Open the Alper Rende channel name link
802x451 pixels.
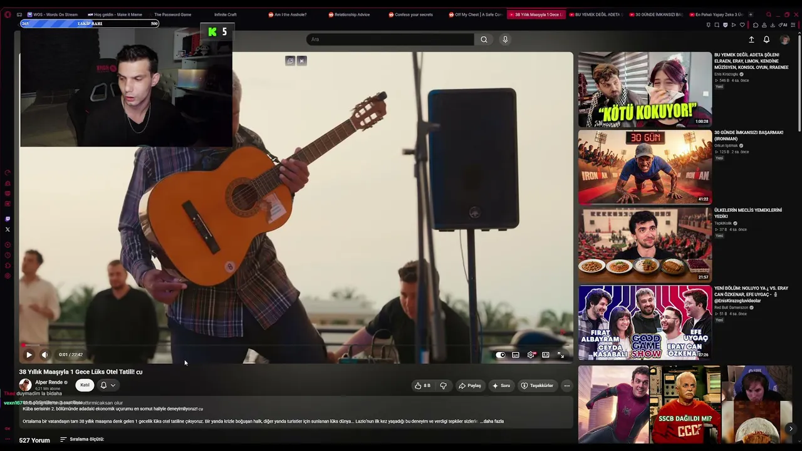[49, 382]
